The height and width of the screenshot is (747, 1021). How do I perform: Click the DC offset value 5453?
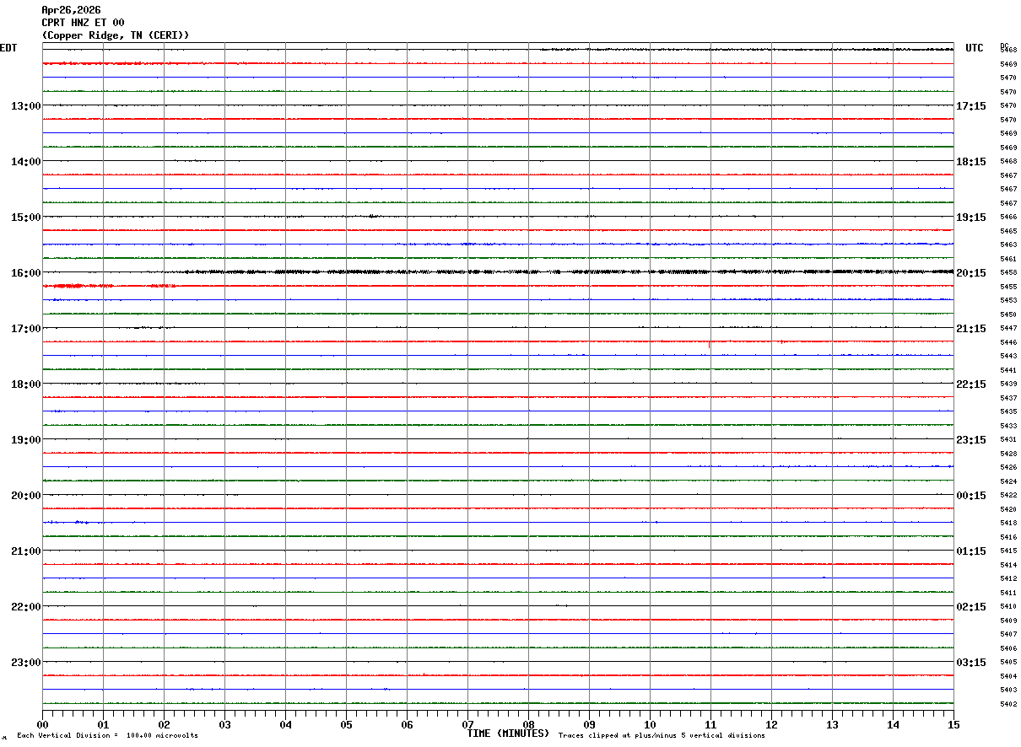(x=1008, y=300)
